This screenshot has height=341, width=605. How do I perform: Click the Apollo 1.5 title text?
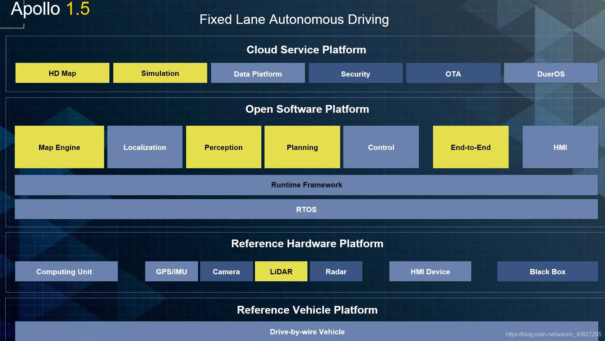(x=50, y=8)
